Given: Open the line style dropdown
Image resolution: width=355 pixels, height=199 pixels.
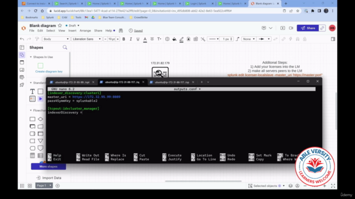Looking at the screenshot, I should [x=213, y=39].
